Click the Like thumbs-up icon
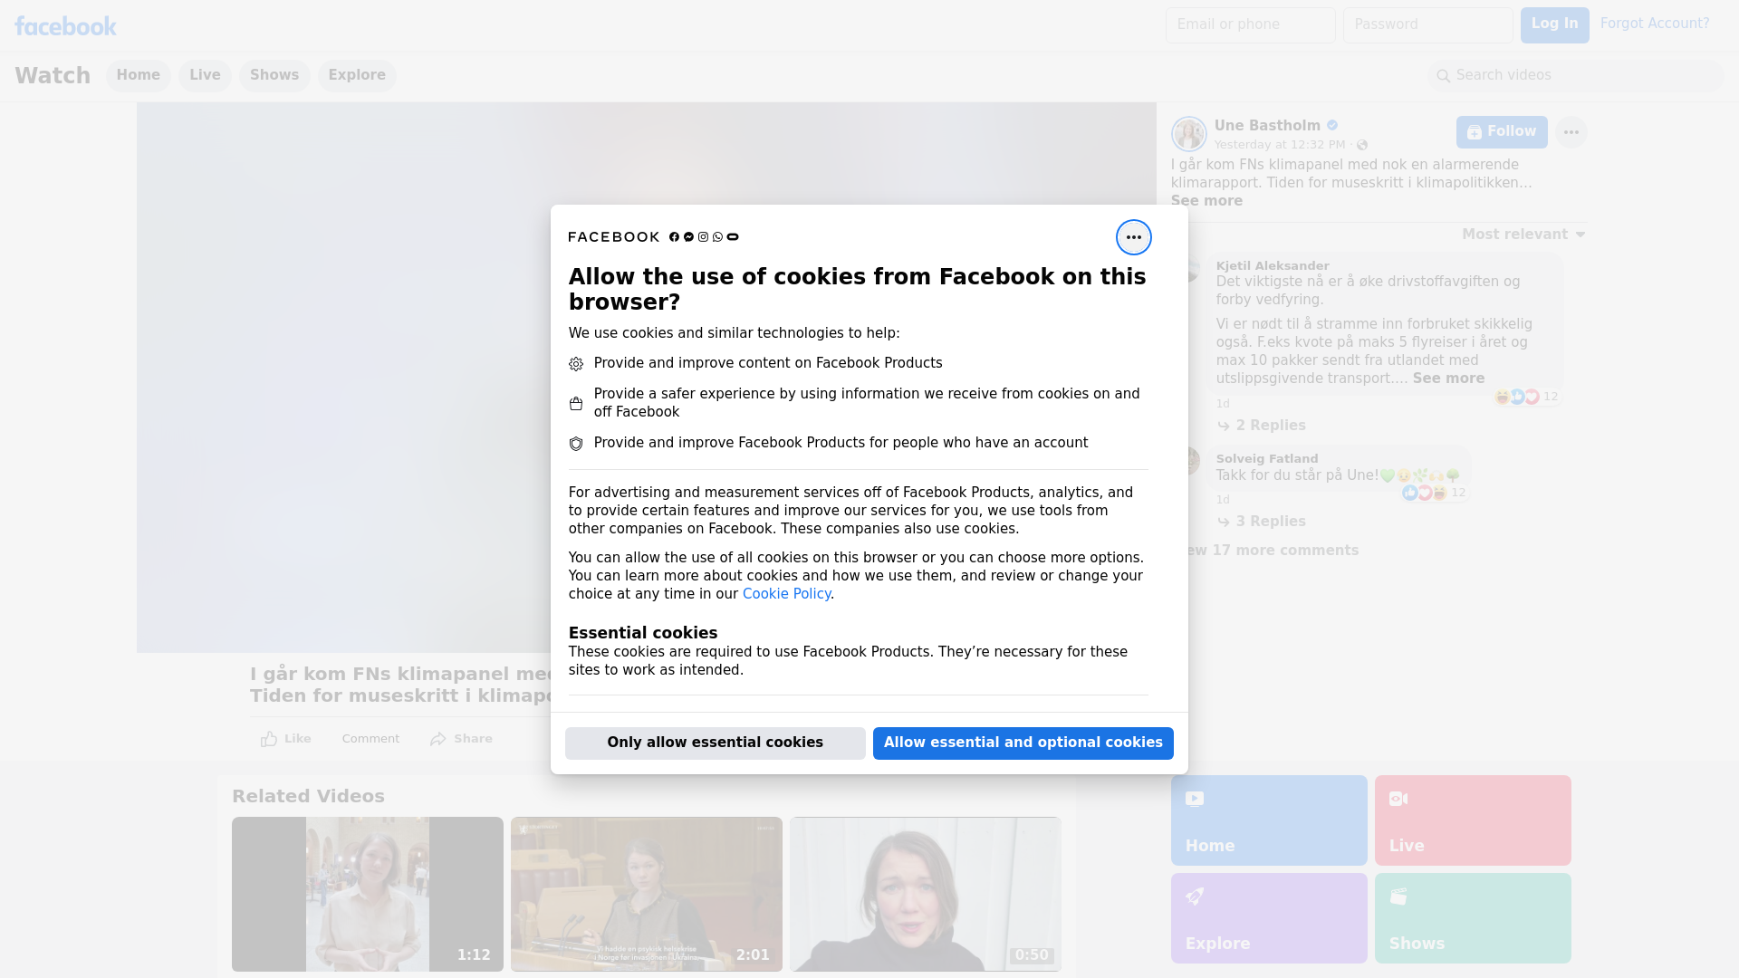This screenshot has width=1739, height=978. (269, 739)
